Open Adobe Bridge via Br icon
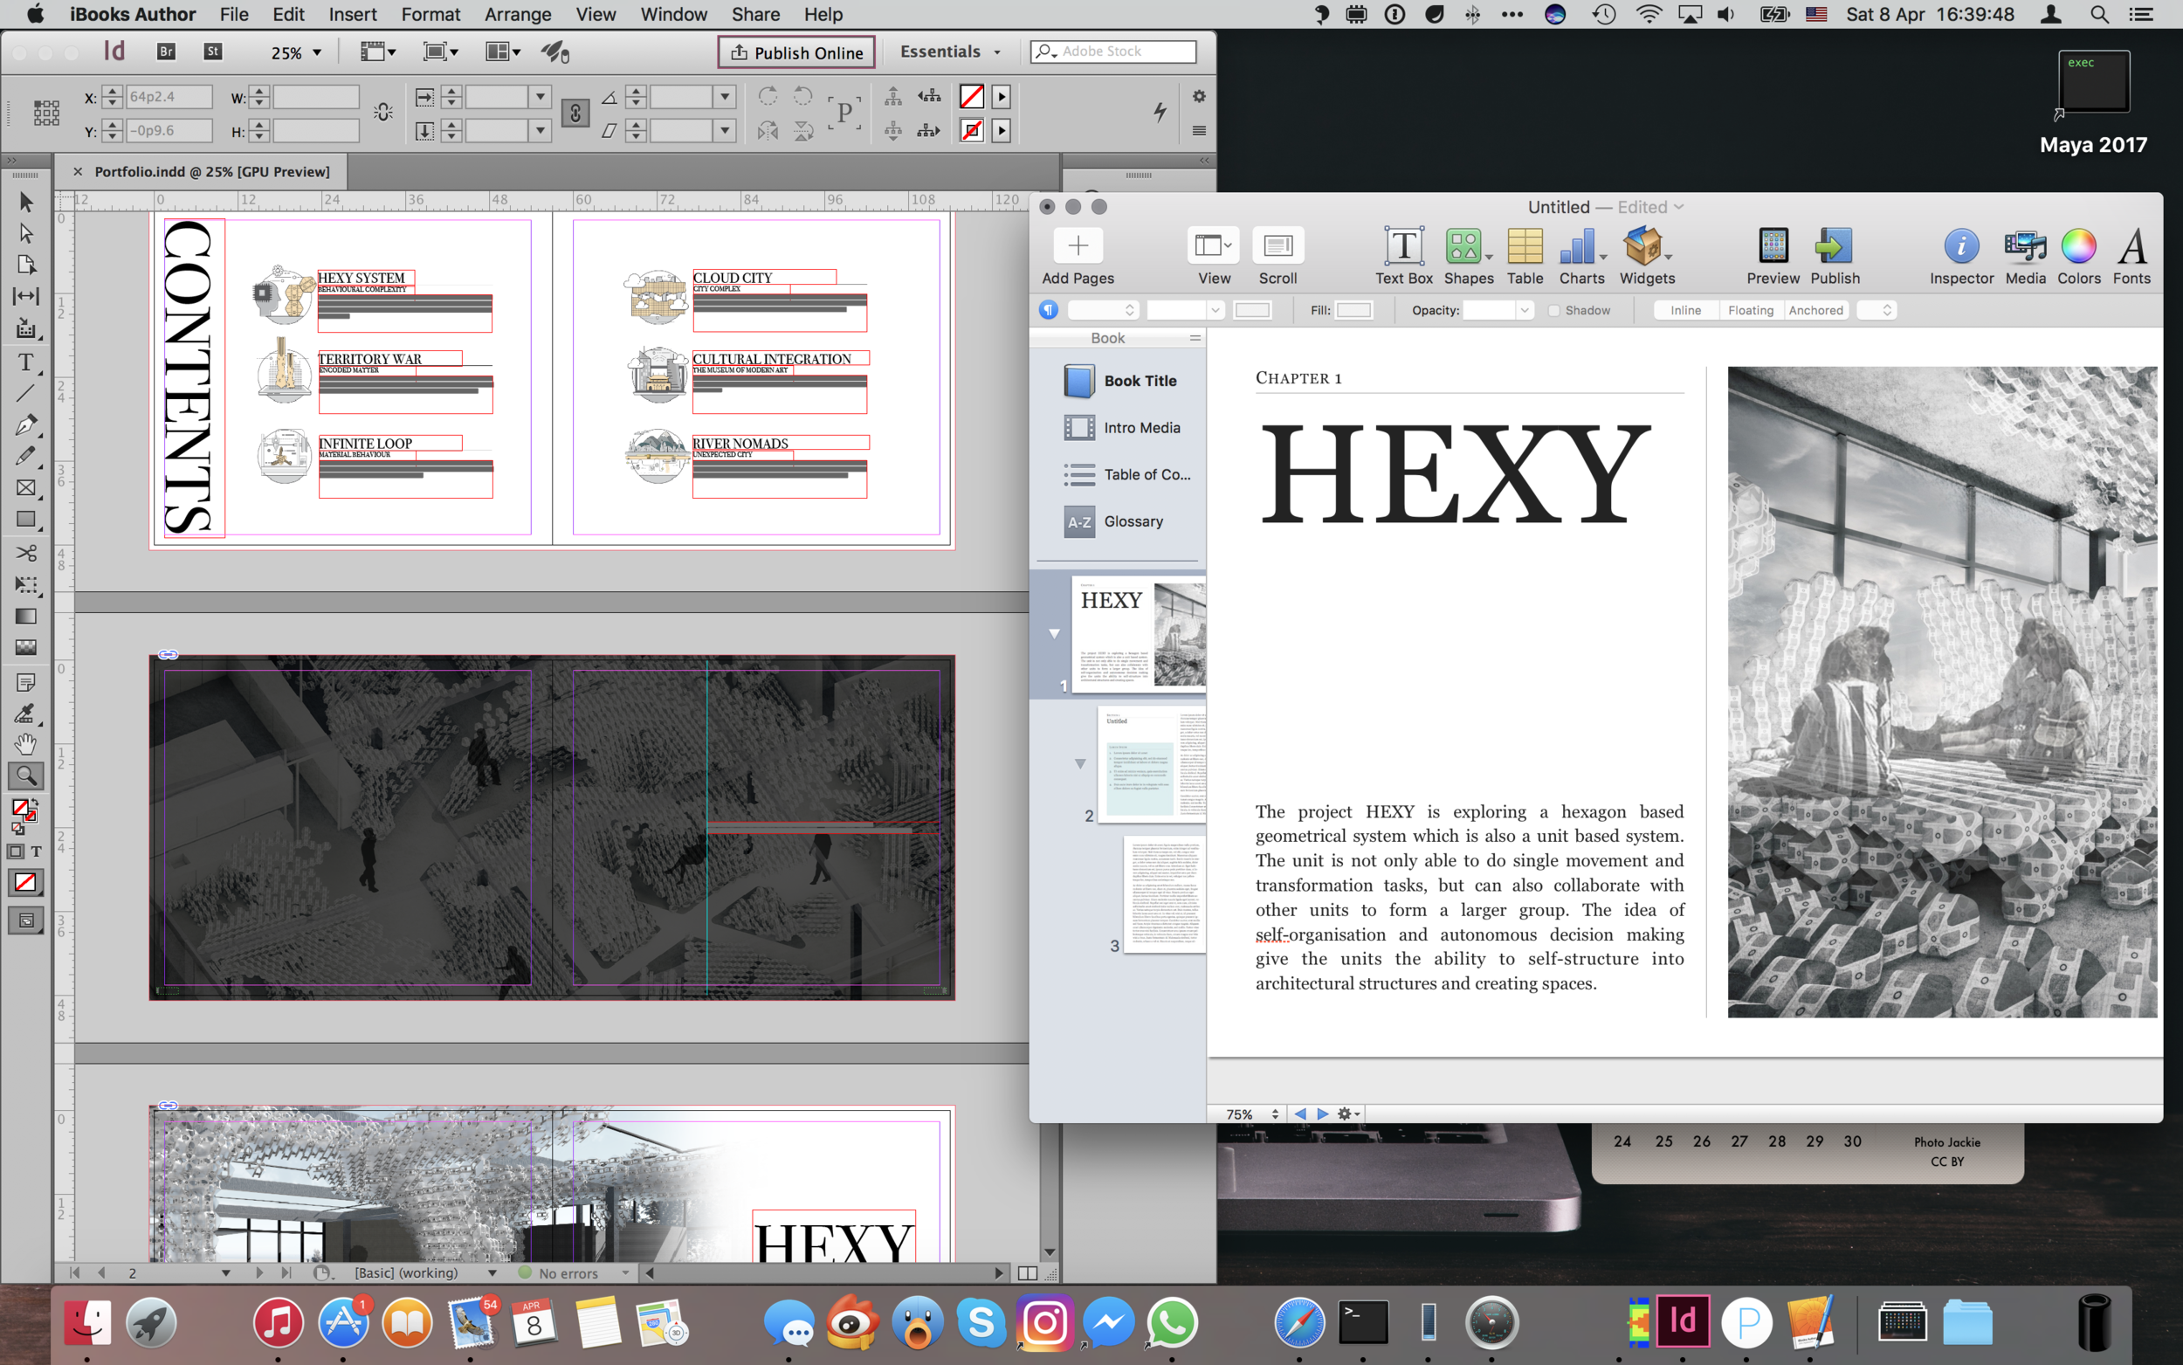The height and width of the screenshot is (1365, 2183). [166, 52]
